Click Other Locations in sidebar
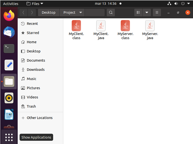The height and width of the screenshot is (144, 193). pos(40,118)
